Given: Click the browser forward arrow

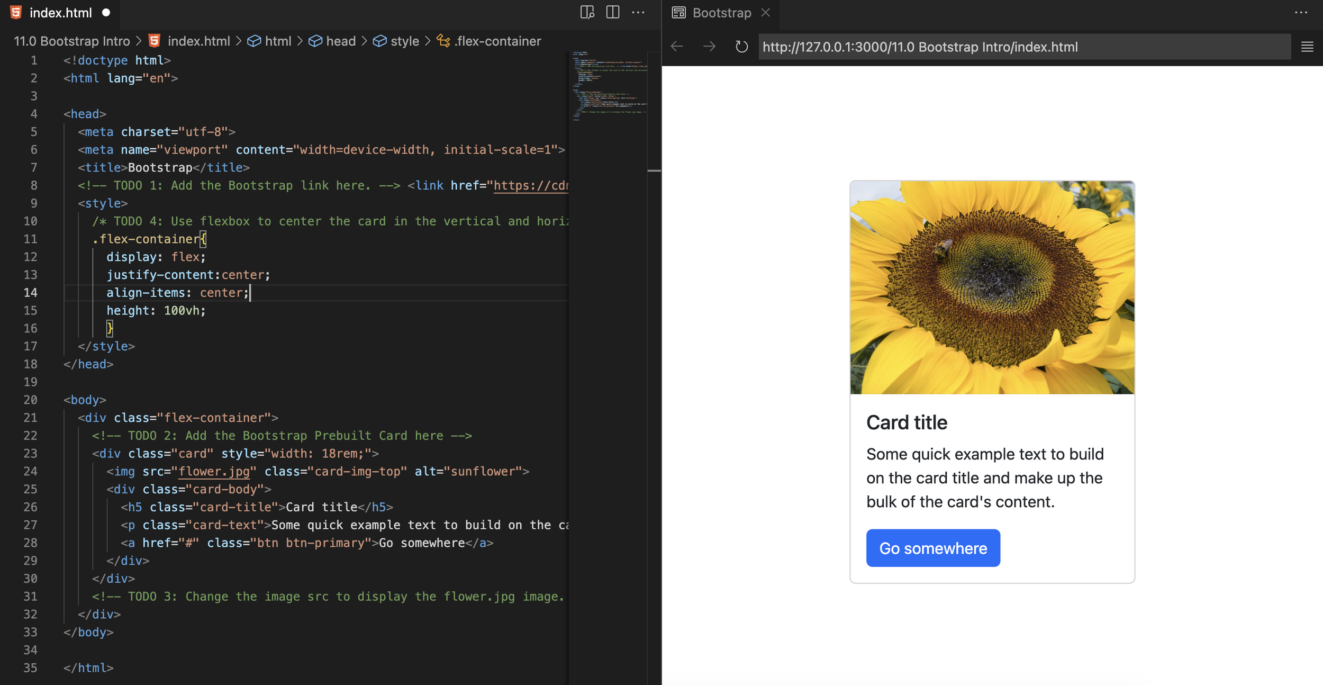Looking at the screenshot, I should click(x=709, y=47).
